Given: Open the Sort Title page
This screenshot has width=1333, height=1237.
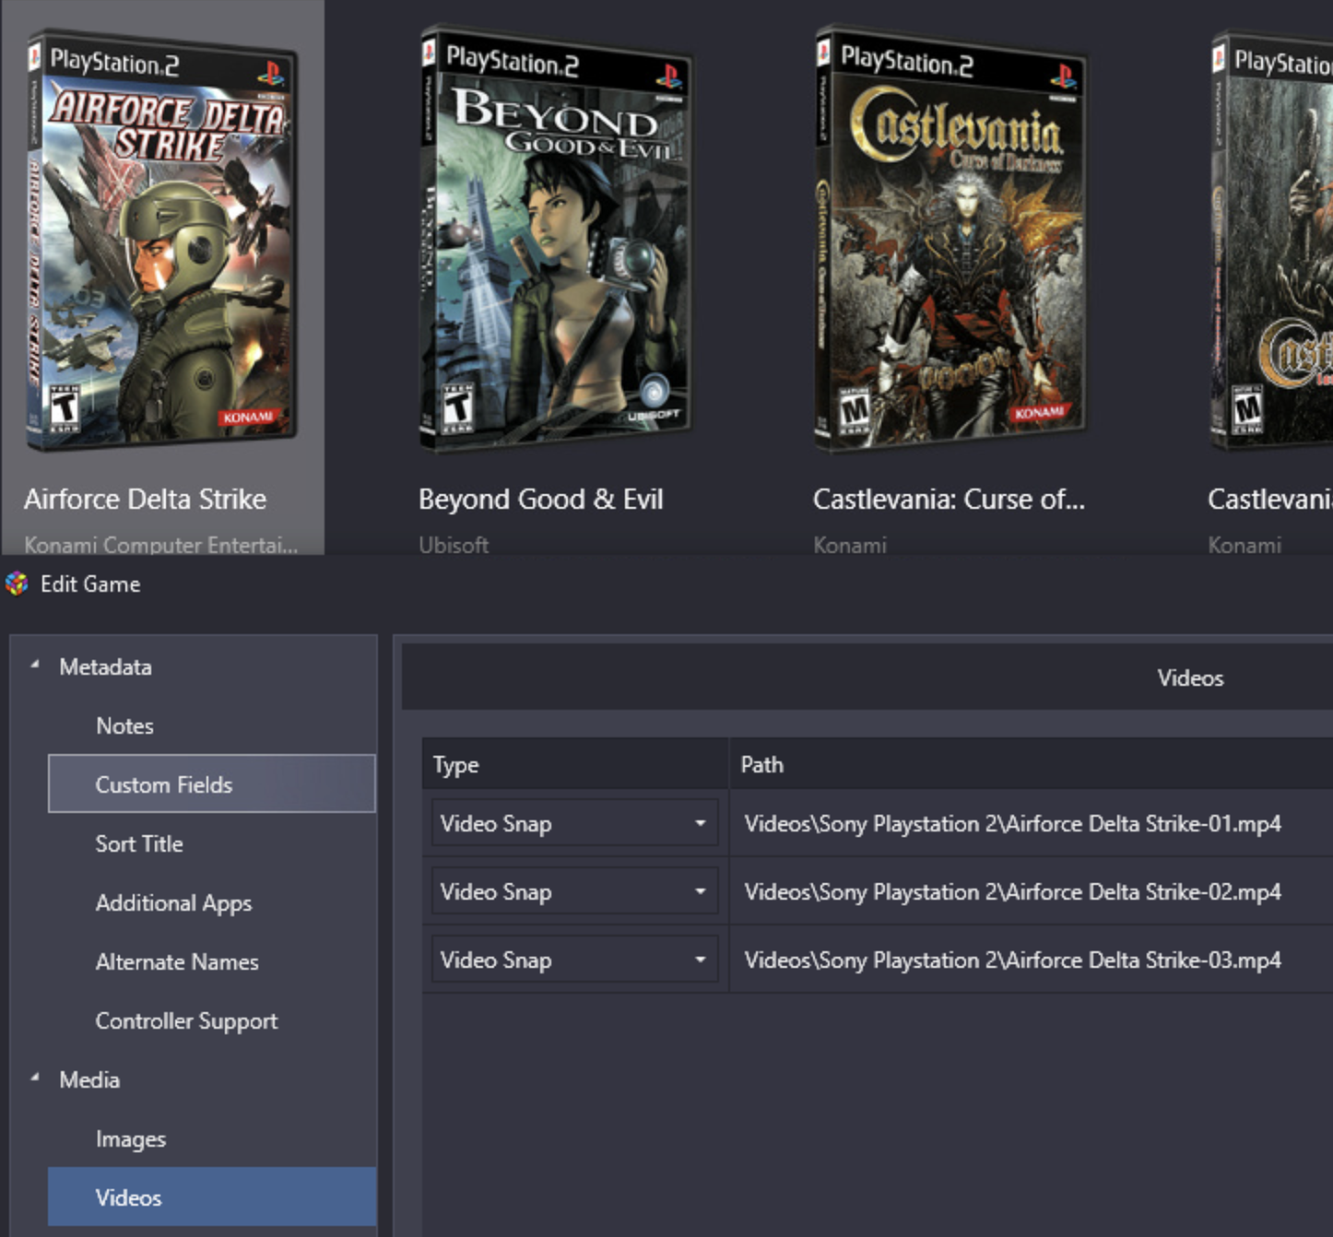Looking at the screenshot, I should 139,843.
